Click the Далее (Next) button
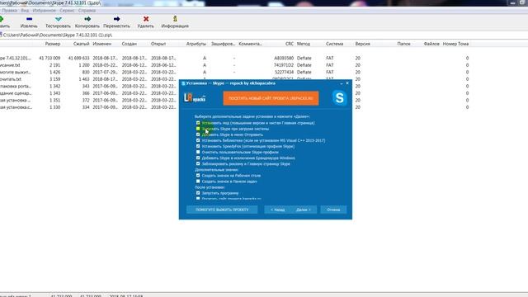This screenshot has width=528, height=297. pyautogui.click(x=304, y=210)
